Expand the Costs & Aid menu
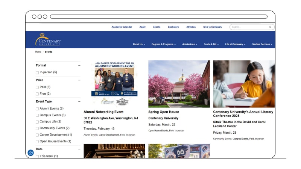The width and height of the screenshot is (301, 169). [211, 44]
